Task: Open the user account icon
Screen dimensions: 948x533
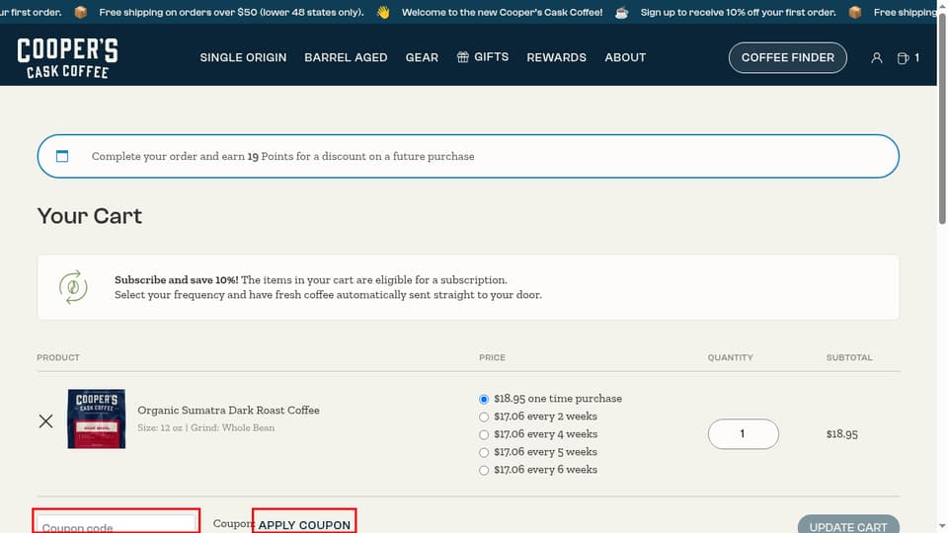Action: pos(876,58)
